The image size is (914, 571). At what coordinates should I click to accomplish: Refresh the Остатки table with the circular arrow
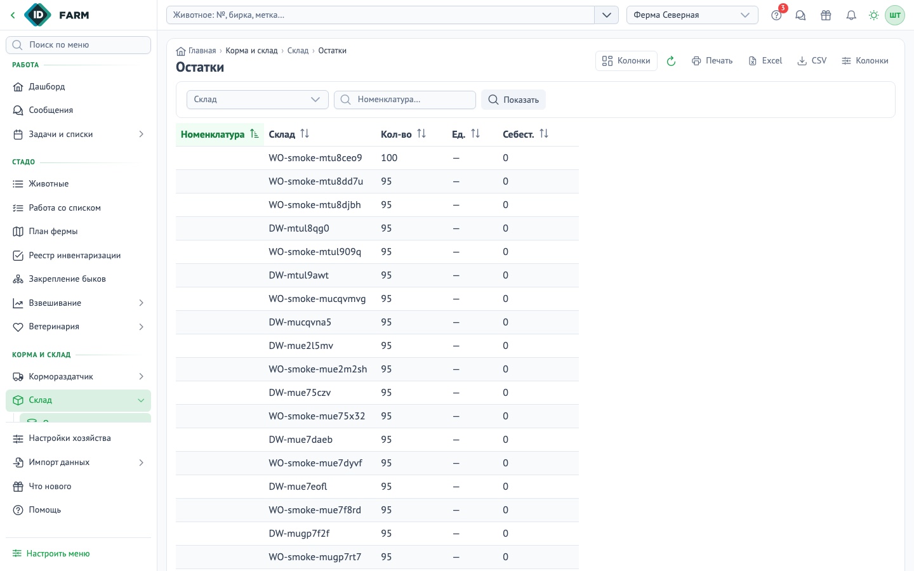click(x=671, y=61)
